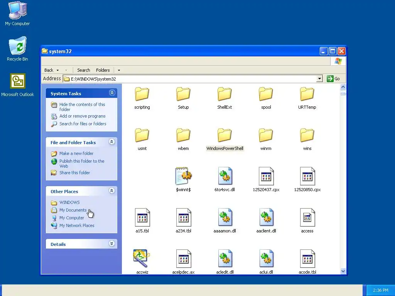This screenshot has width=395, height=296.
Task: Select the wbem folder
Action: point(183,140)
